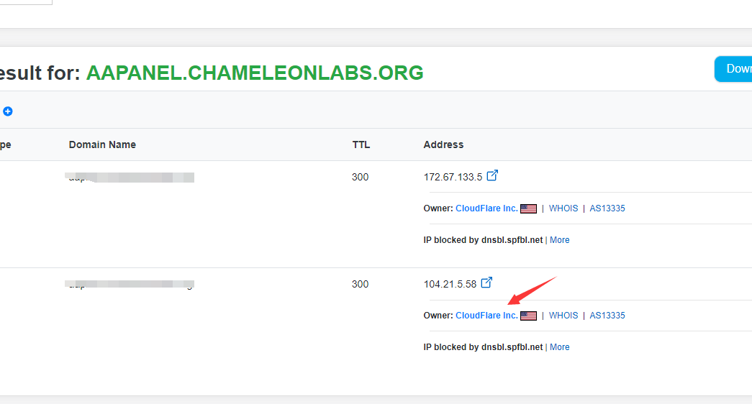
Task: Click the blue plus icon above the table
Action: 8,111
